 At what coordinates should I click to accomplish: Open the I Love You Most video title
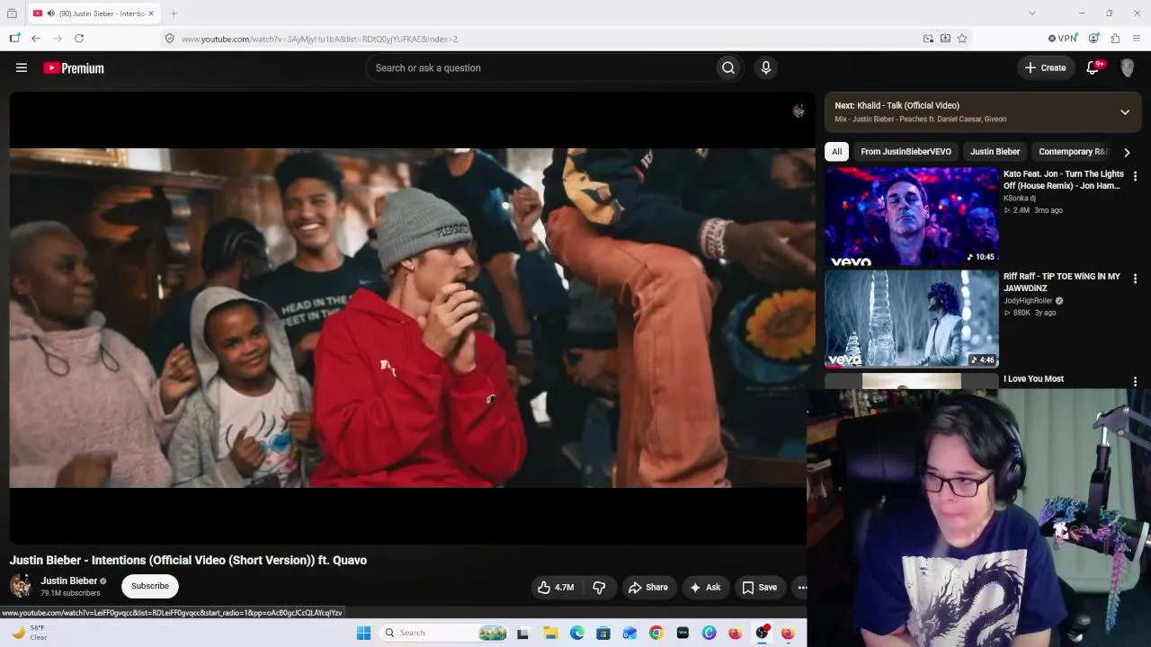pos(1033,379)
